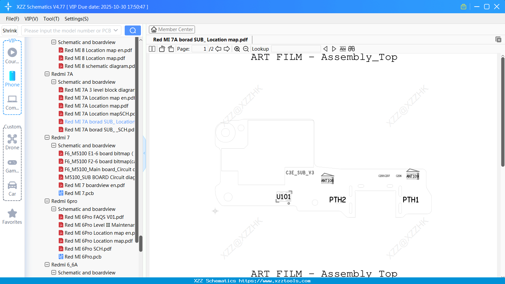Image resolution: width=505 pixels, height=284 pixels.
Task: Click the blue search button
Action: click(133, 30)
